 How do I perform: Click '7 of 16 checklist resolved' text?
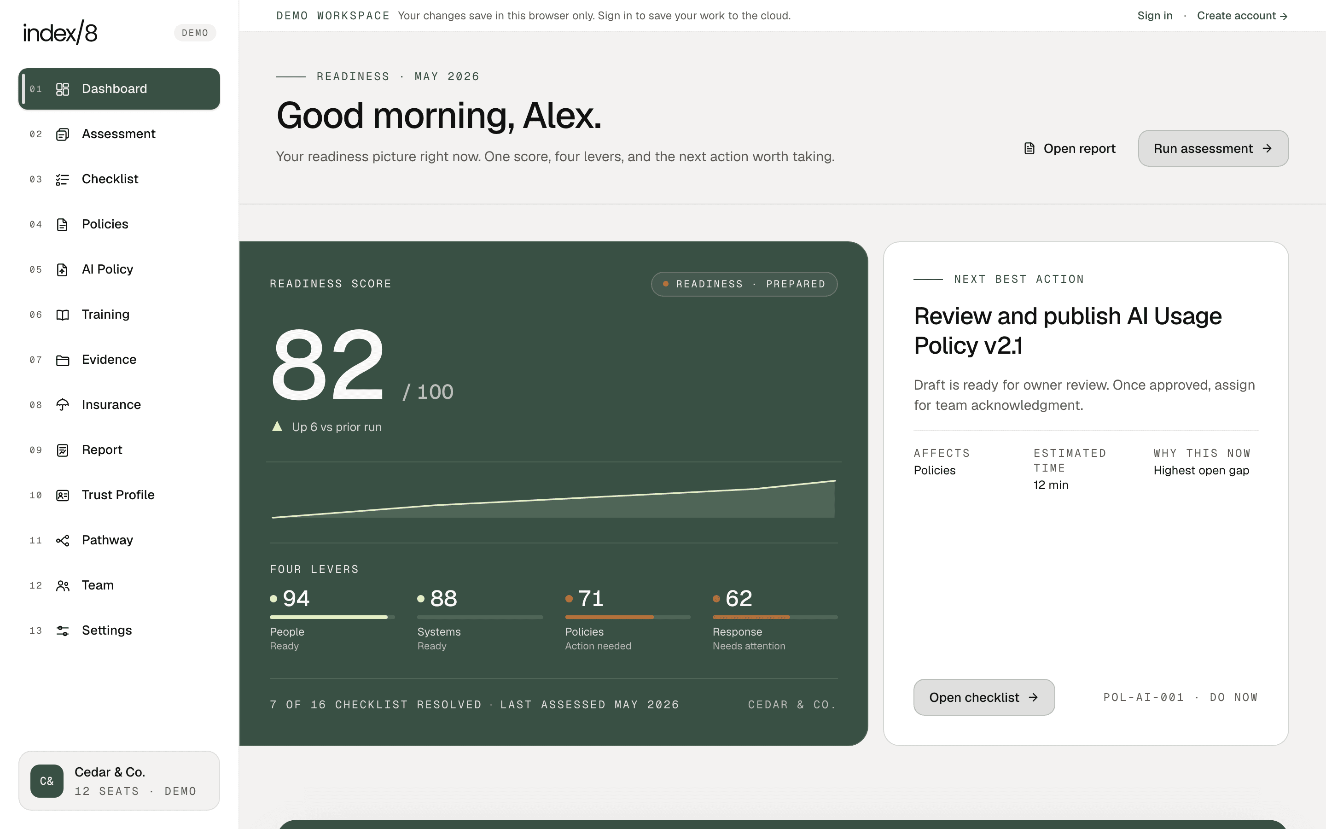tap(375, 705)
